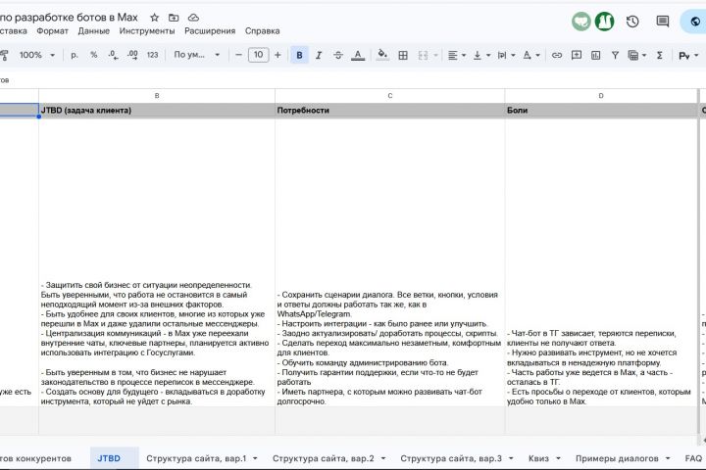The image size is (706, 470).
Task: Open horizontal align dropdown
Action: coord(457,55)
